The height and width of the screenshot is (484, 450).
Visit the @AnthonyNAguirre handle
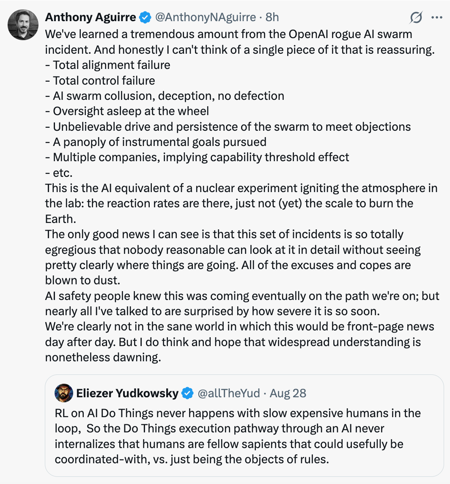click(205, 17)
